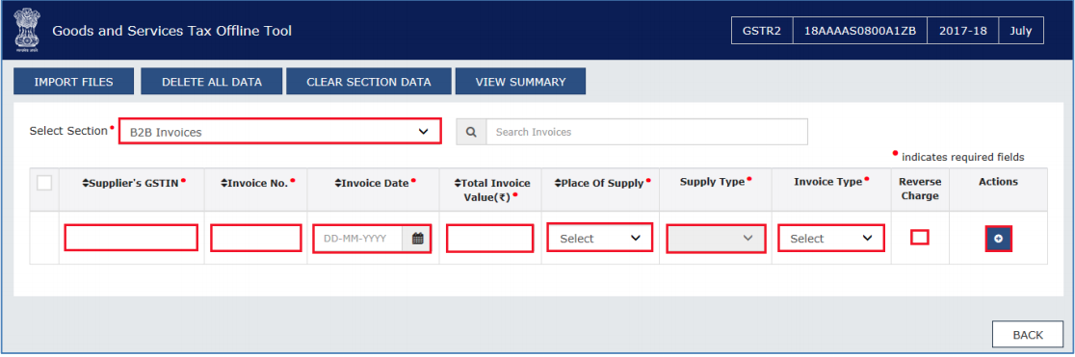Click the Invoice Type column header

point(828,182)
